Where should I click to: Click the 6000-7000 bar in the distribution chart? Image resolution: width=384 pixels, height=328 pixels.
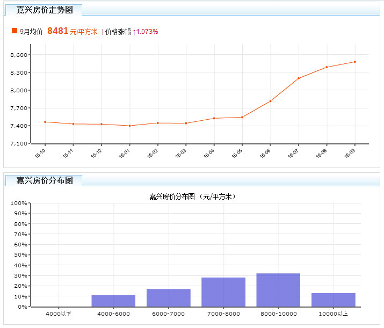click(x=169, y=297)
